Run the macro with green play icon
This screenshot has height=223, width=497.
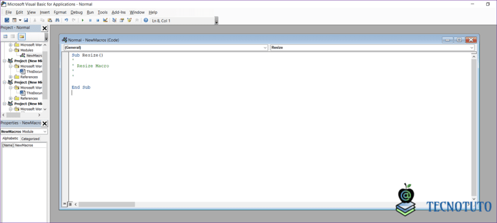pos(83,20)
